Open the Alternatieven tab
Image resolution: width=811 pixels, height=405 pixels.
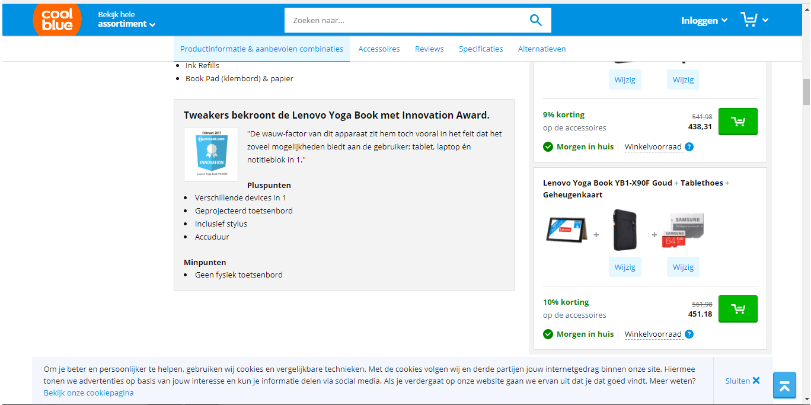click(542, 49)
